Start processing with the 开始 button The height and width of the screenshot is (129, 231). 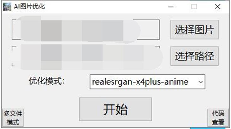point(115,109)
